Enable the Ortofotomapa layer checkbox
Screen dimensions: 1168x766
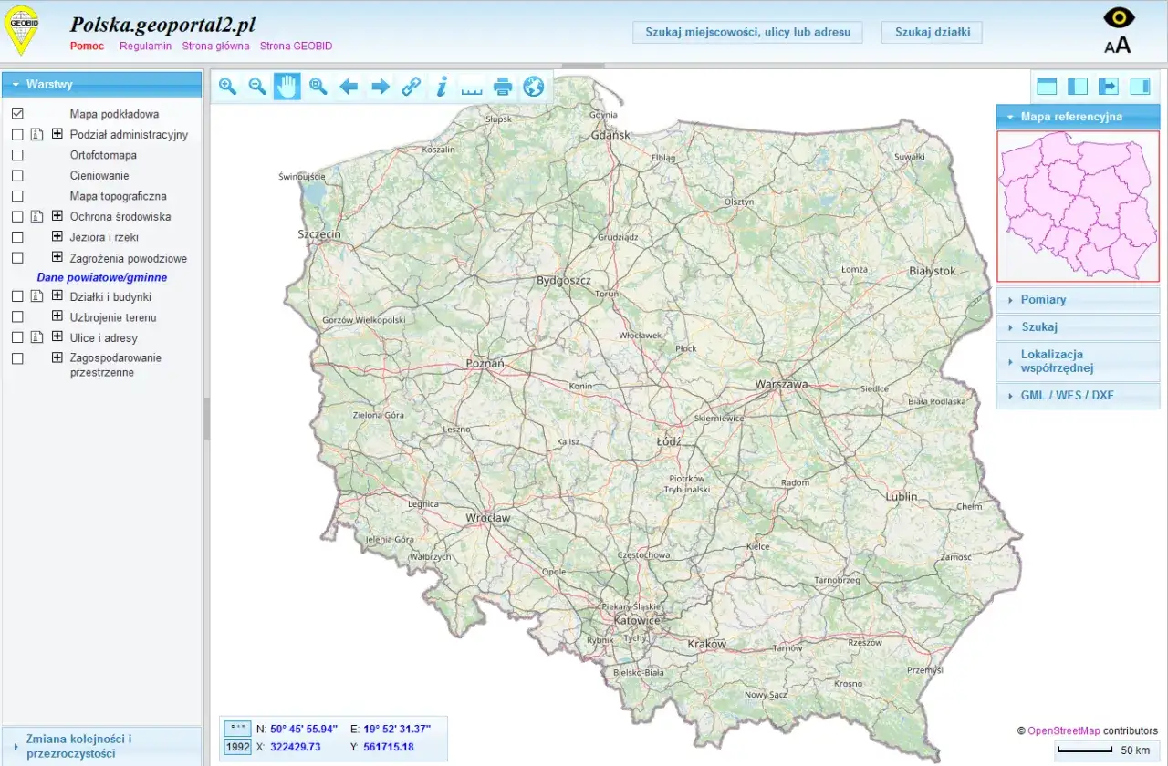[17, 155]
